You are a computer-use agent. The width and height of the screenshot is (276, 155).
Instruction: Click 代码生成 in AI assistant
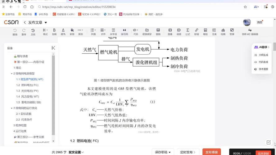tap(261, 62)
